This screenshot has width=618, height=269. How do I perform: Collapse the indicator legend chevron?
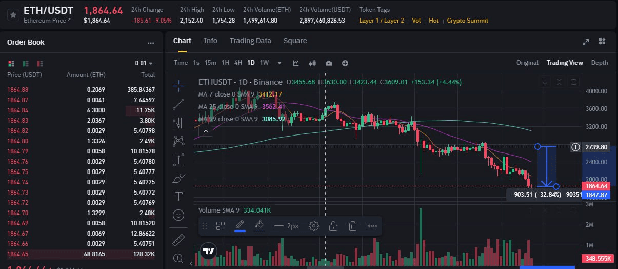[x=205, y=131]
